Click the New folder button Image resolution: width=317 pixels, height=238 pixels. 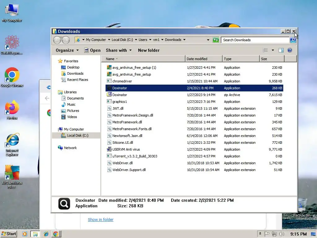149,50
